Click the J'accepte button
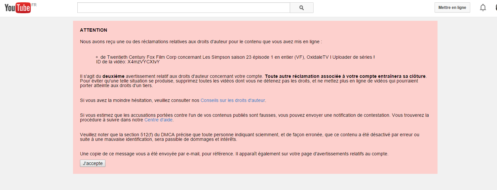This screenshot has height=190, width=497. (93, 163)
